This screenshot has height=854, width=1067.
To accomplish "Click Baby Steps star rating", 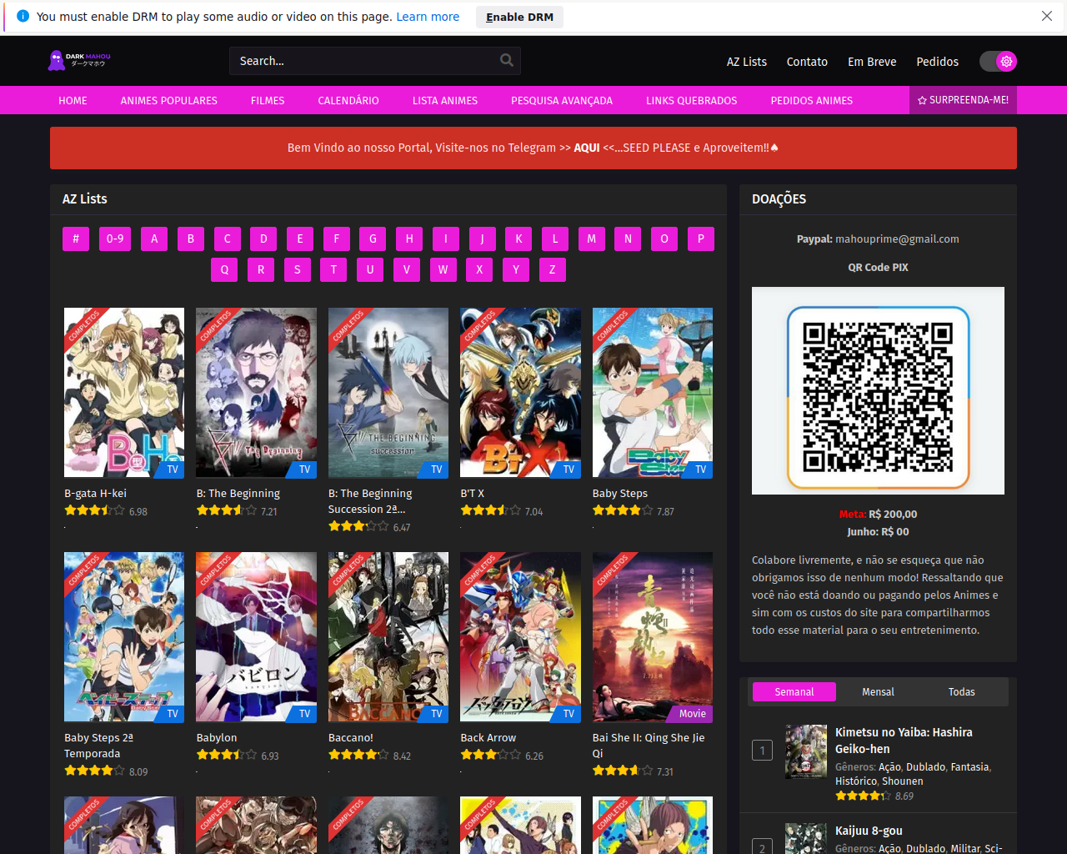I will point(623,510).
